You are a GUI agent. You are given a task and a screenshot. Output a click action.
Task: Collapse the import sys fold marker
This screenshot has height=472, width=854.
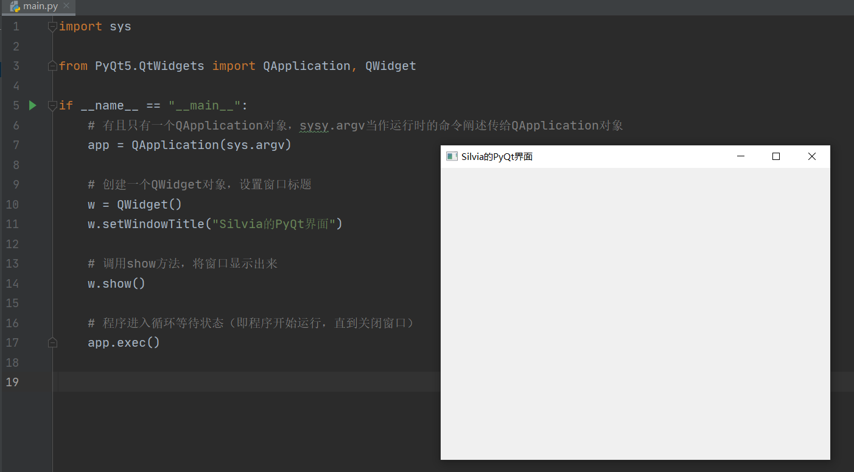(52, 27)
